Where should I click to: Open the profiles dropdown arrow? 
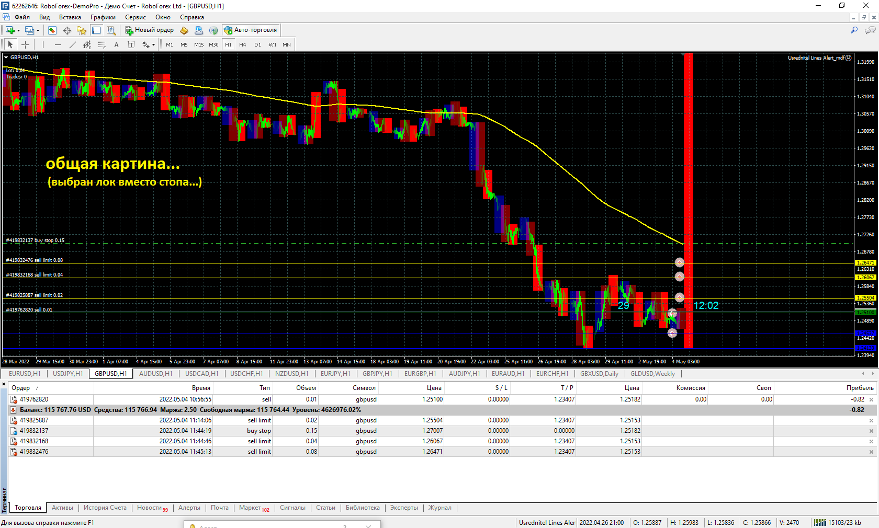click(38, 30)
